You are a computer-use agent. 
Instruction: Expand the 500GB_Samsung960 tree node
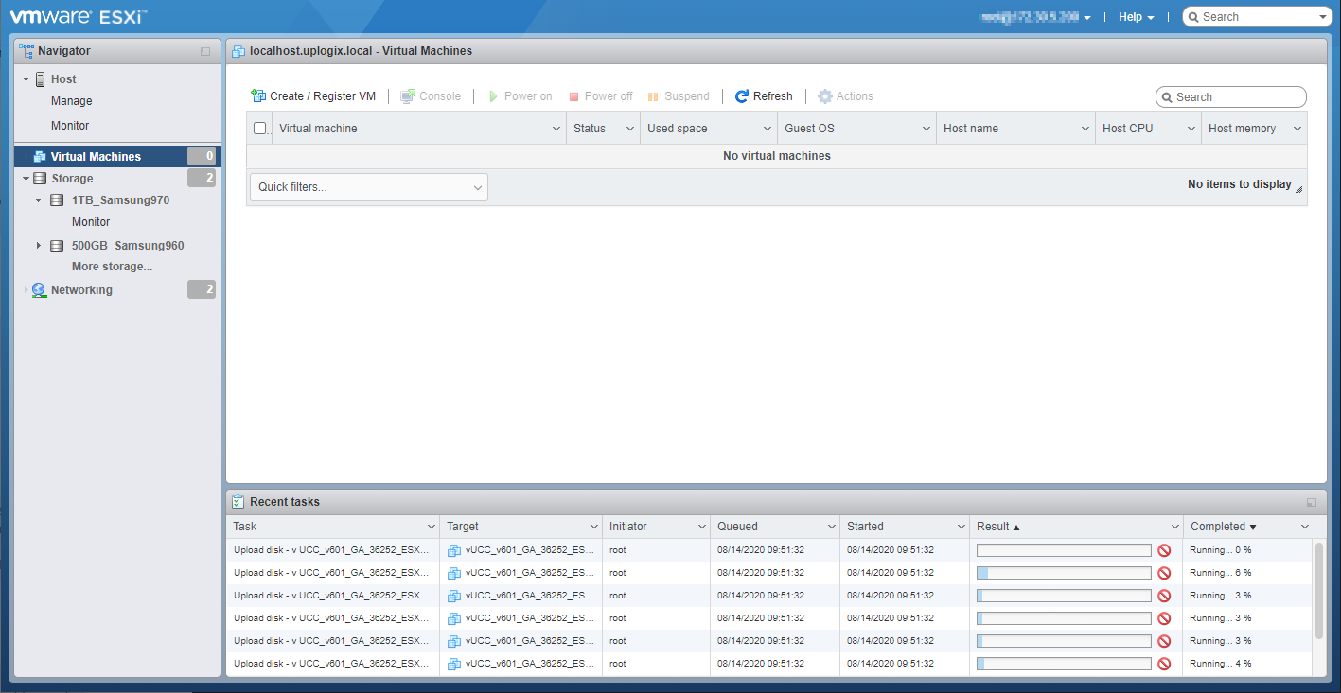tap(39, 246)
